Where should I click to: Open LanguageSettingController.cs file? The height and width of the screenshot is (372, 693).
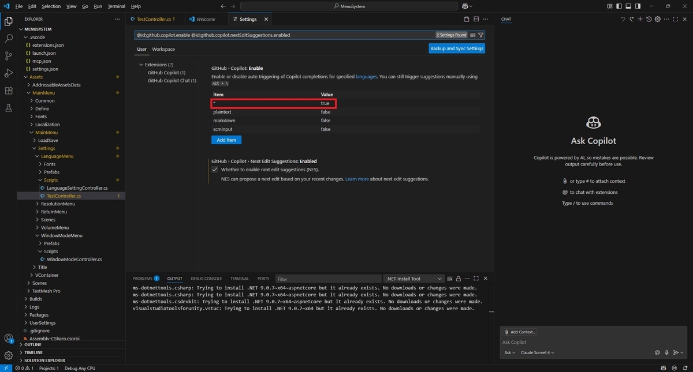[x=77, y=188]
